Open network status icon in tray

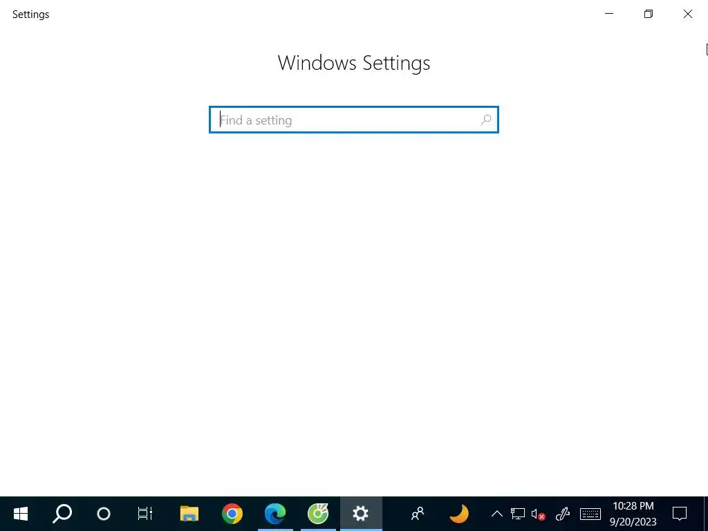tap(517, 514)
